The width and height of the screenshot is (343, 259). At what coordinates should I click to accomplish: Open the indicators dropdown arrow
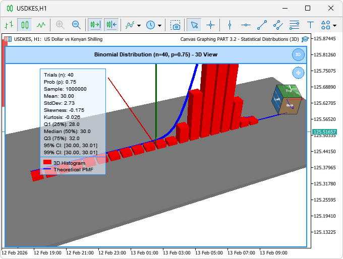139,25
